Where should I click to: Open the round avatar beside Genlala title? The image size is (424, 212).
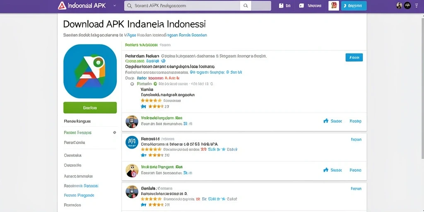(x=132, y=192)
